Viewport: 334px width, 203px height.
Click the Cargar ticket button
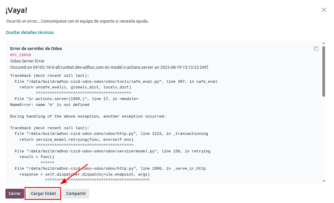43,193
